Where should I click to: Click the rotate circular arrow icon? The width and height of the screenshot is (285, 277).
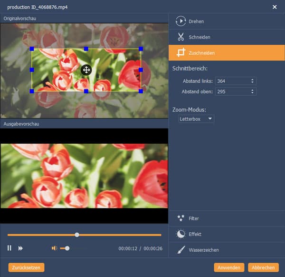point(180,21)
